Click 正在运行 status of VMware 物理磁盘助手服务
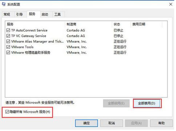The image size is (176, 131). (x=120, y=53)
